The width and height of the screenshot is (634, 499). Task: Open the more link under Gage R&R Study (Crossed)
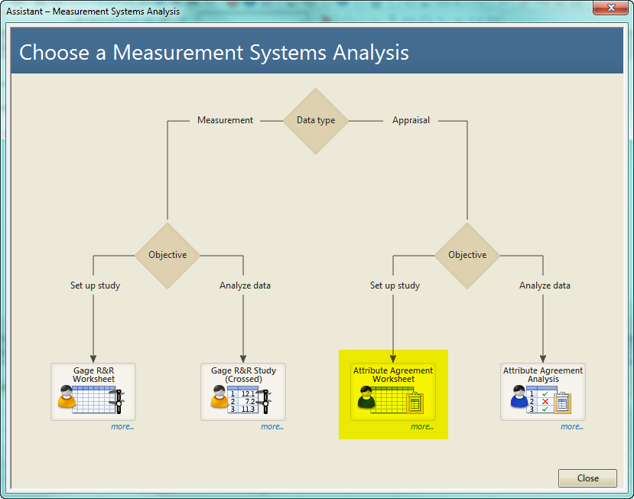click(x=272, y=426)
